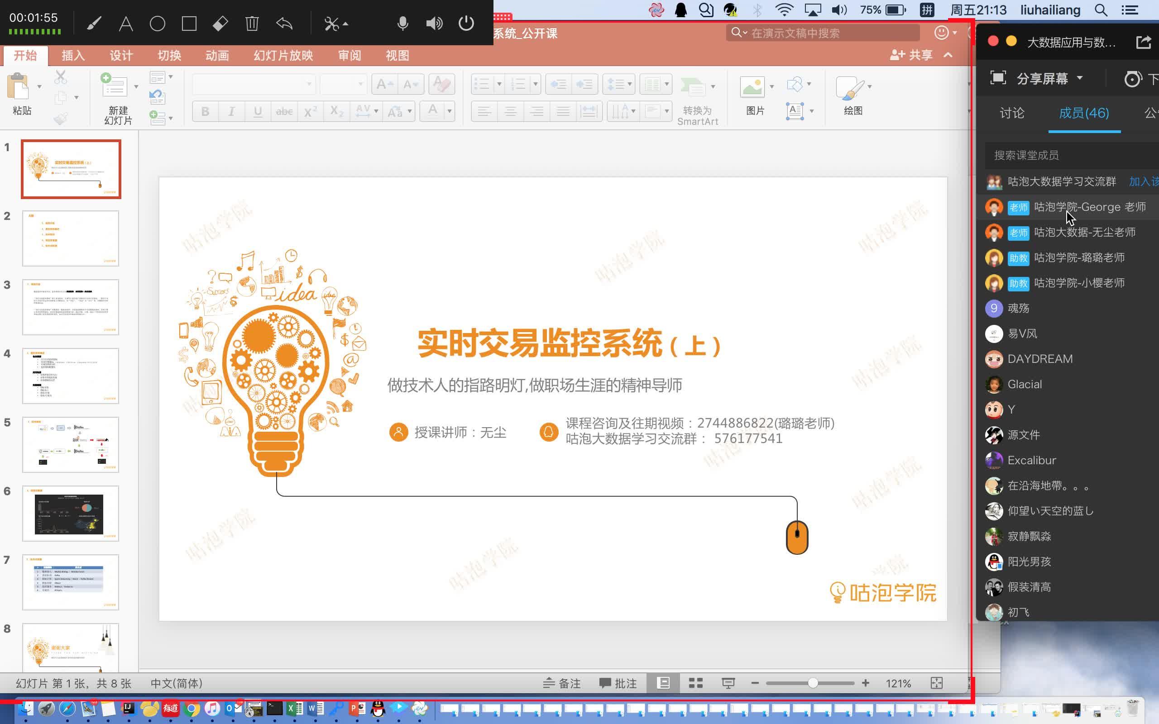This screenshot has width=1159, height=724.
Task: Toggle italic formatting
Action: point(232,112)
